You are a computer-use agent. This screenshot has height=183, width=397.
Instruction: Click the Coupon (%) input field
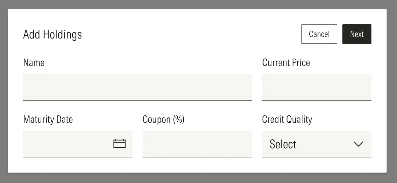point(197,144)
